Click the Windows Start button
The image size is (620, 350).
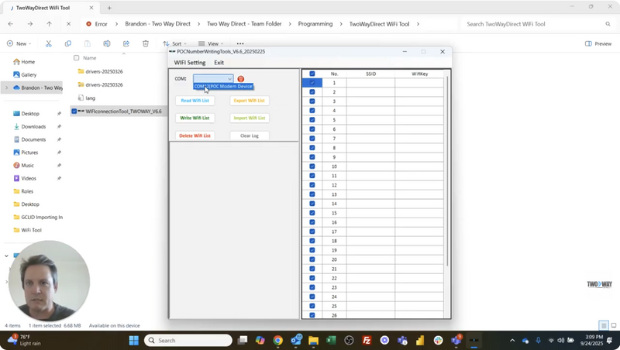pyautogui.click(x=133, y=340)
